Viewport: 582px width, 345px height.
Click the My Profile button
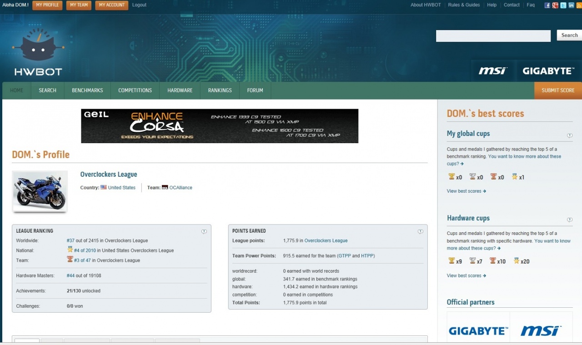click(x=47, y=5)
